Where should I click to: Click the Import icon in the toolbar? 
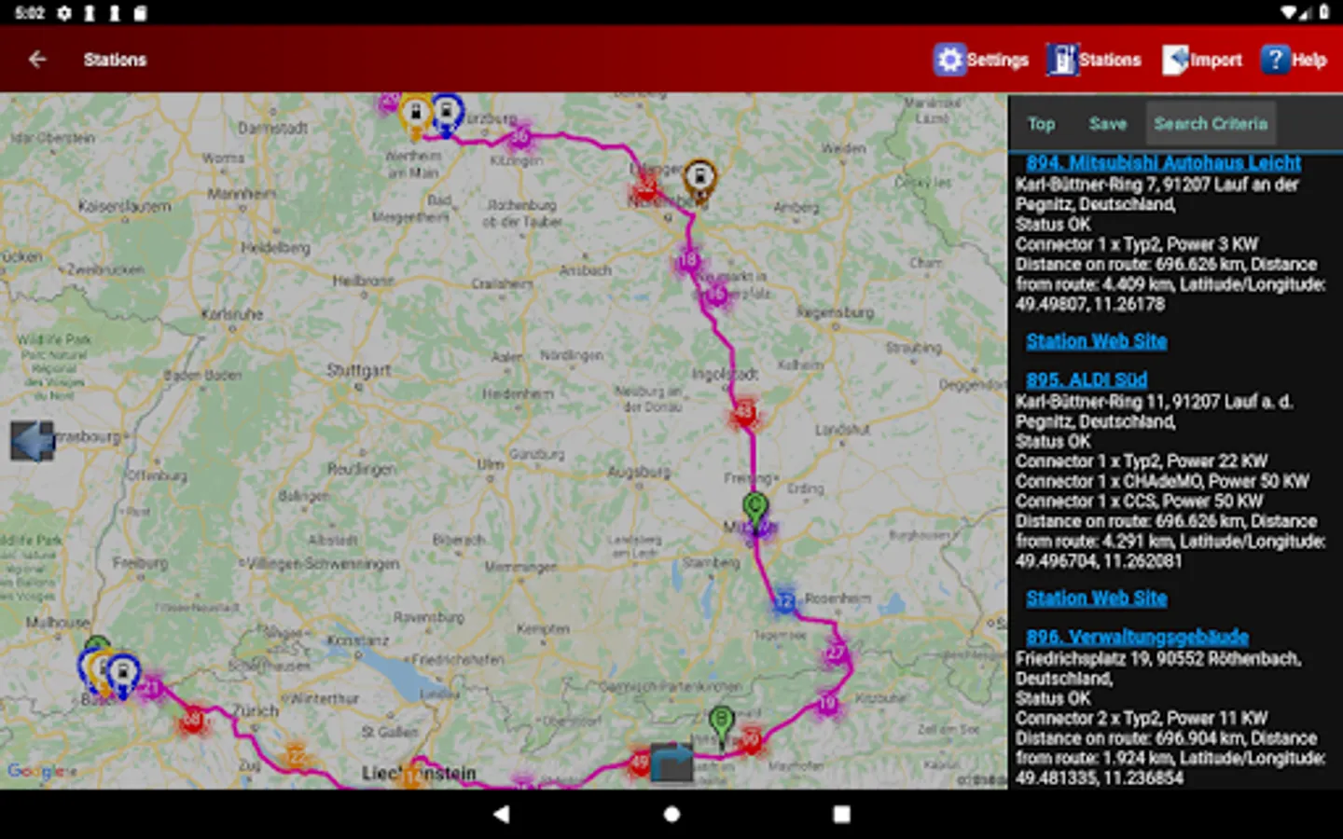pos(1175,60)
